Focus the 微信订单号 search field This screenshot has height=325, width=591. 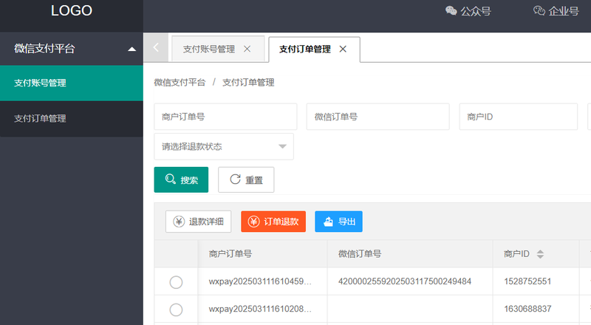click(x=378, y=117)
